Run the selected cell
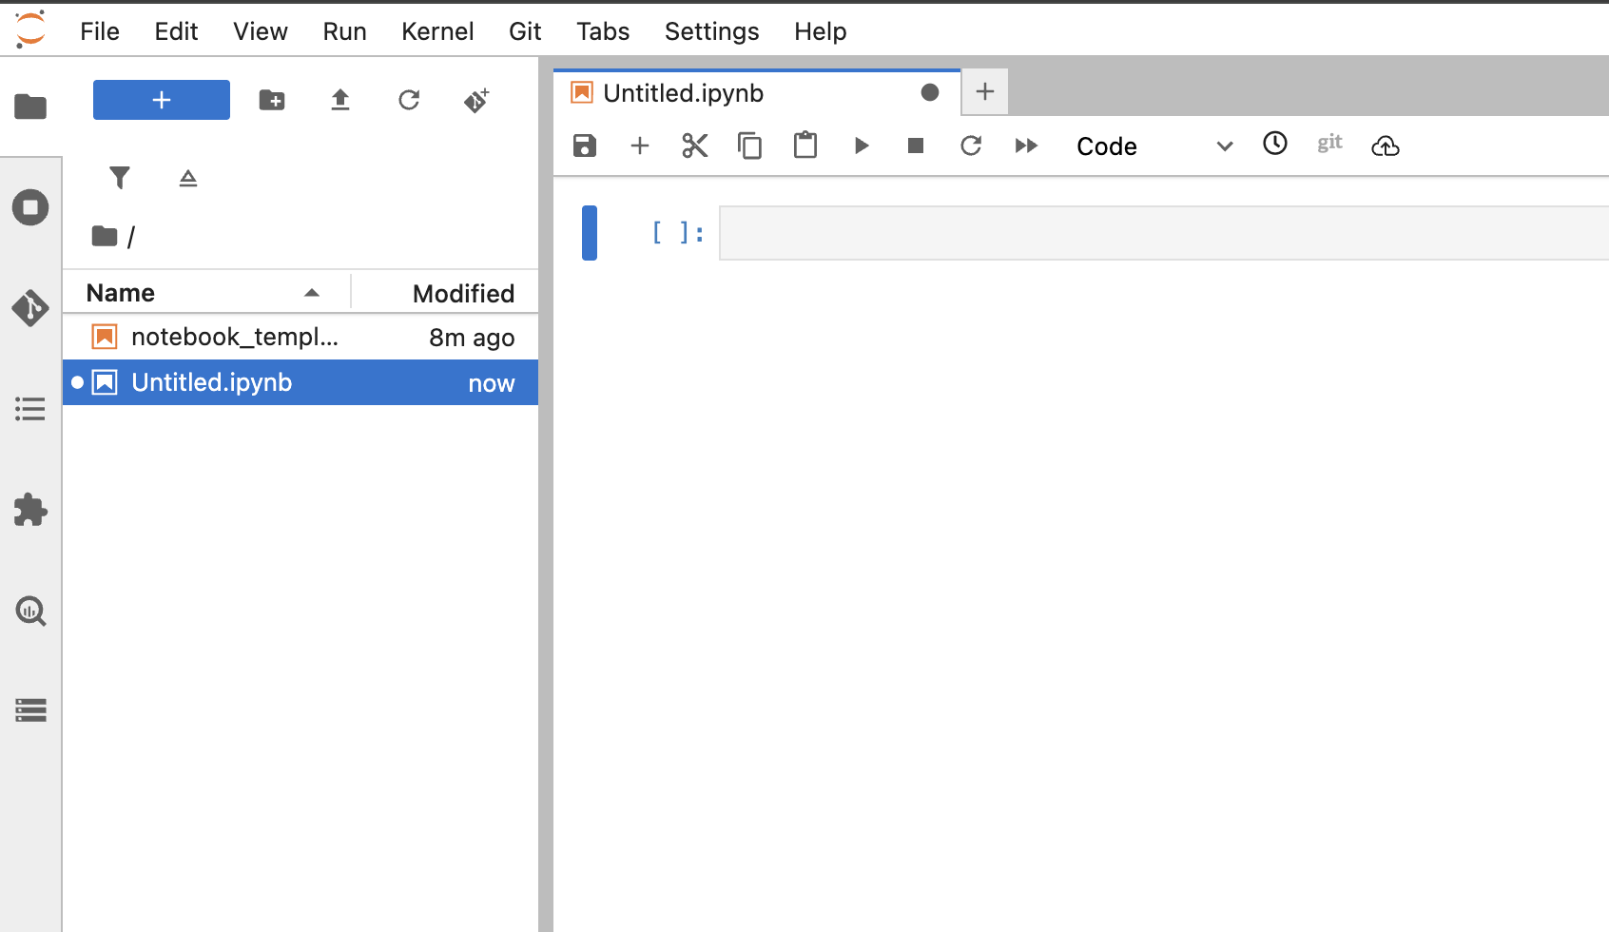 862,146
